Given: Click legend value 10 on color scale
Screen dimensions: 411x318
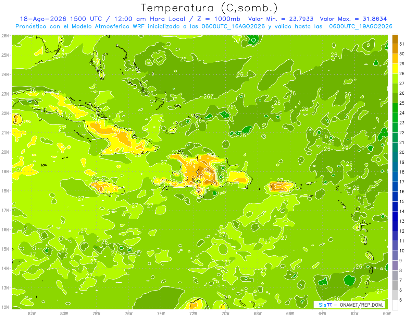Looking at the screenshot, I should [x=402, y=251].
